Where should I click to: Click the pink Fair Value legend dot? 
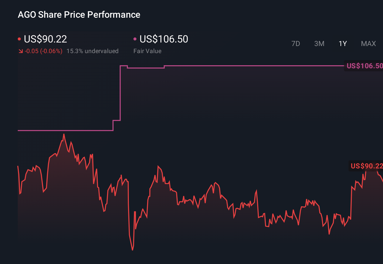click(135, 39)
